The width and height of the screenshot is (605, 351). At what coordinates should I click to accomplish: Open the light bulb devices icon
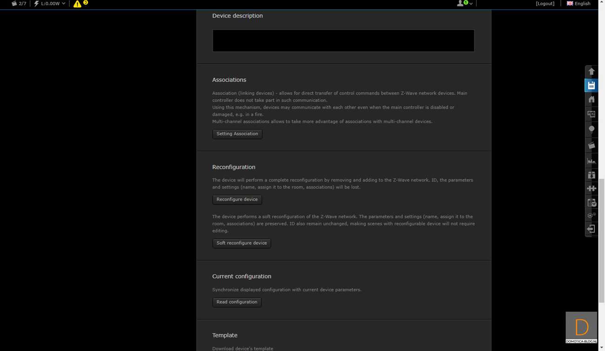click(592, 129)
